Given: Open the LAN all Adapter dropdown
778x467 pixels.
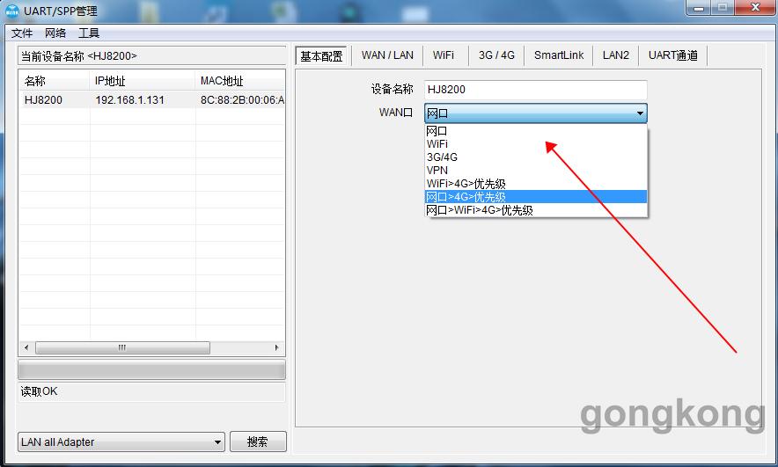Looking at the screenshot, I should click(121, 441).
